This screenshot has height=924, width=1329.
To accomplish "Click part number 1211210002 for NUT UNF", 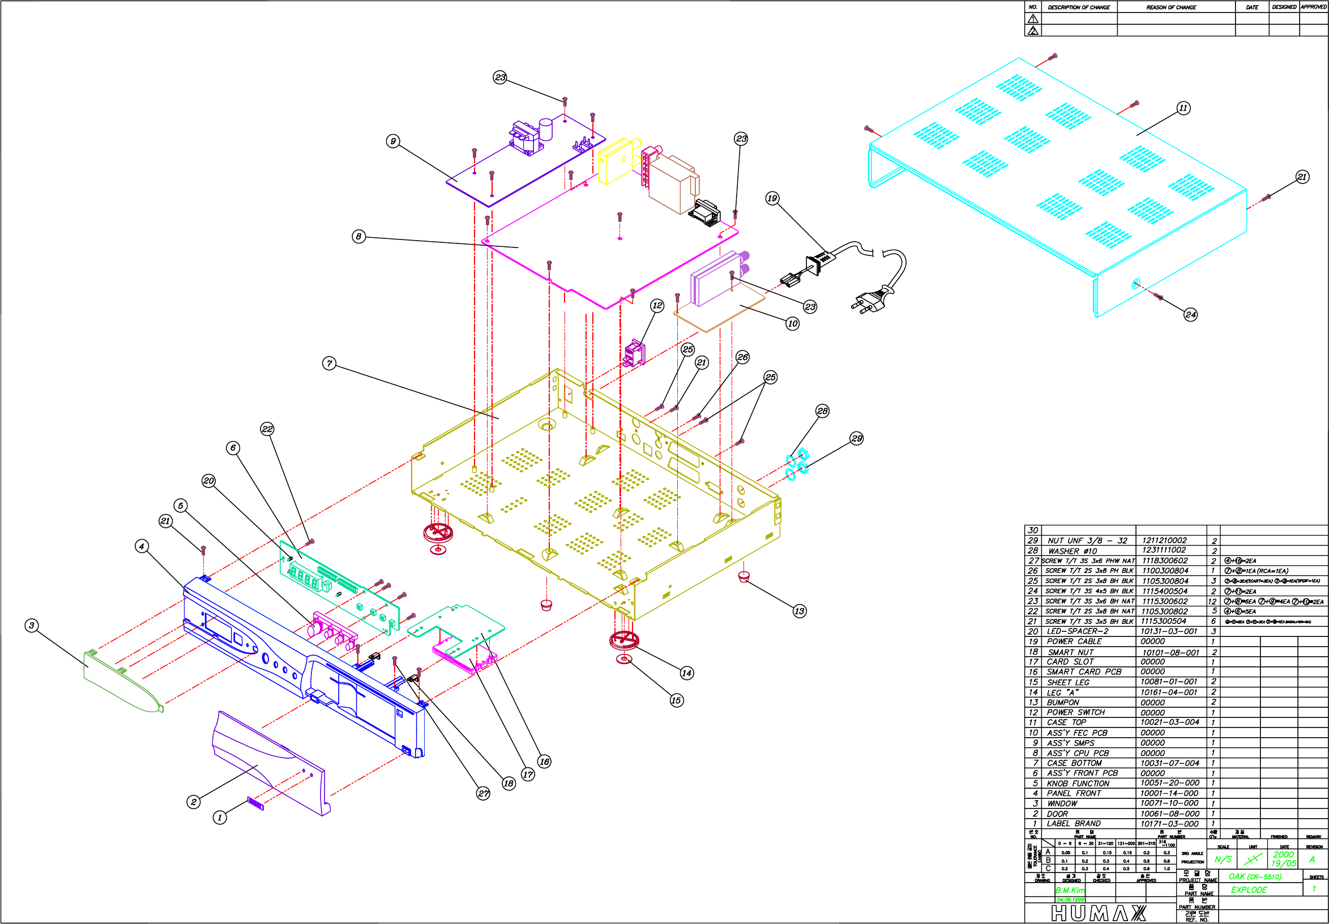I will (1164, 540).
